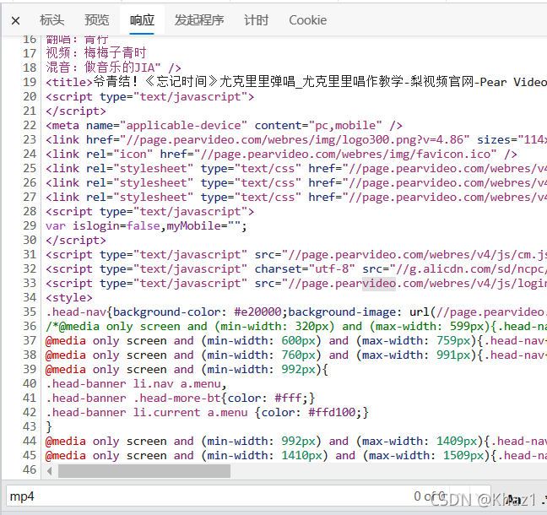Click line number 46 in the gutter

click(x=30, y=469)
